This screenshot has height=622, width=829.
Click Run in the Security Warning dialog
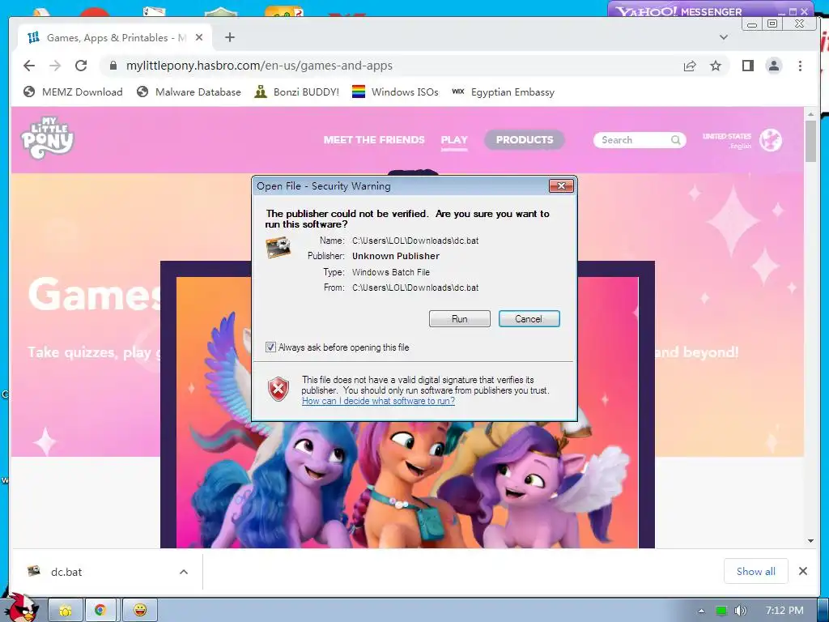(460, 319)
